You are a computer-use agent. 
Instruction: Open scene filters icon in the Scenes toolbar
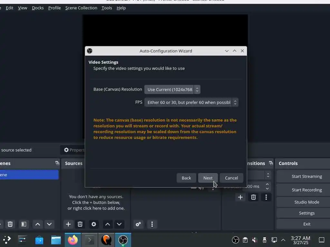[24, 224]
